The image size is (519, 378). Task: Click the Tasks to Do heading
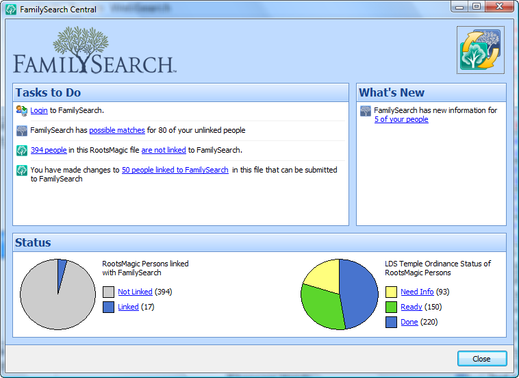point(49,92)
